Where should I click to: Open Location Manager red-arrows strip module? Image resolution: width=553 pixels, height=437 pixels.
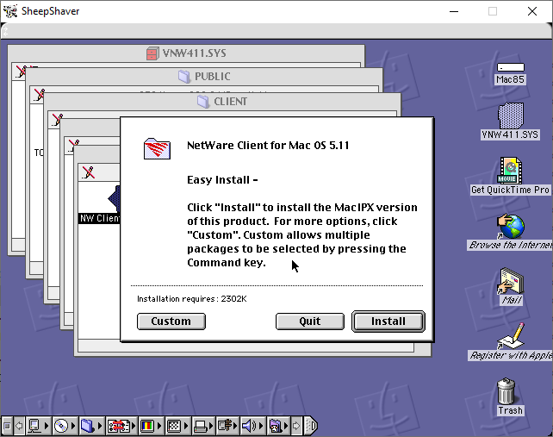click(121, 426)
